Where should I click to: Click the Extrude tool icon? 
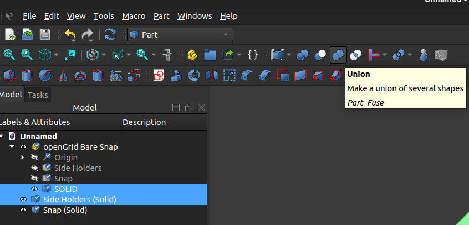(176, 75)
